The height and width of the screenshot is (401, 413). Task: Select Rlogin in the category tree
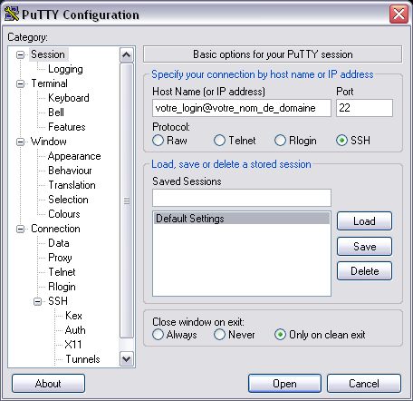pyautogui.click(x=62, y=287)
